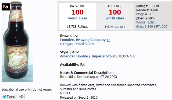Viewport: 172px width, 100px height.
Task: Click THE BROS 100 score
Action: [115, 12]
